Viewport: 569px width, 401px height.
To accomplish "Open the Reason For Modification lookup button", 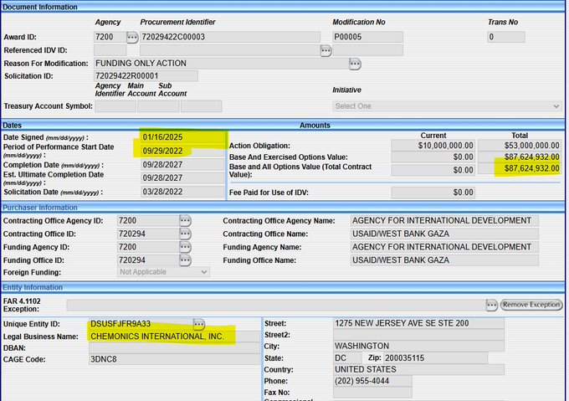I will point(355,64).
